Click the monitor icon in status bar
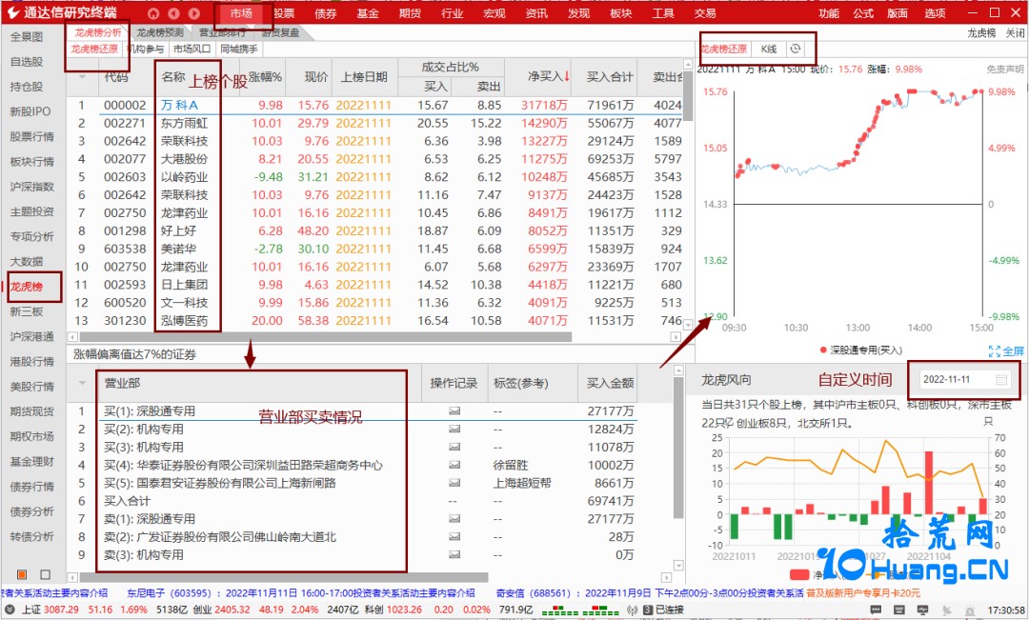1029x620 pixels. tap(922, 610)
